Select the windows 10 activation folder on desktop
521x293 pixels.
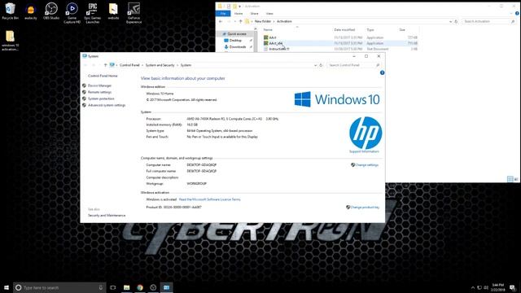(10, 41)
